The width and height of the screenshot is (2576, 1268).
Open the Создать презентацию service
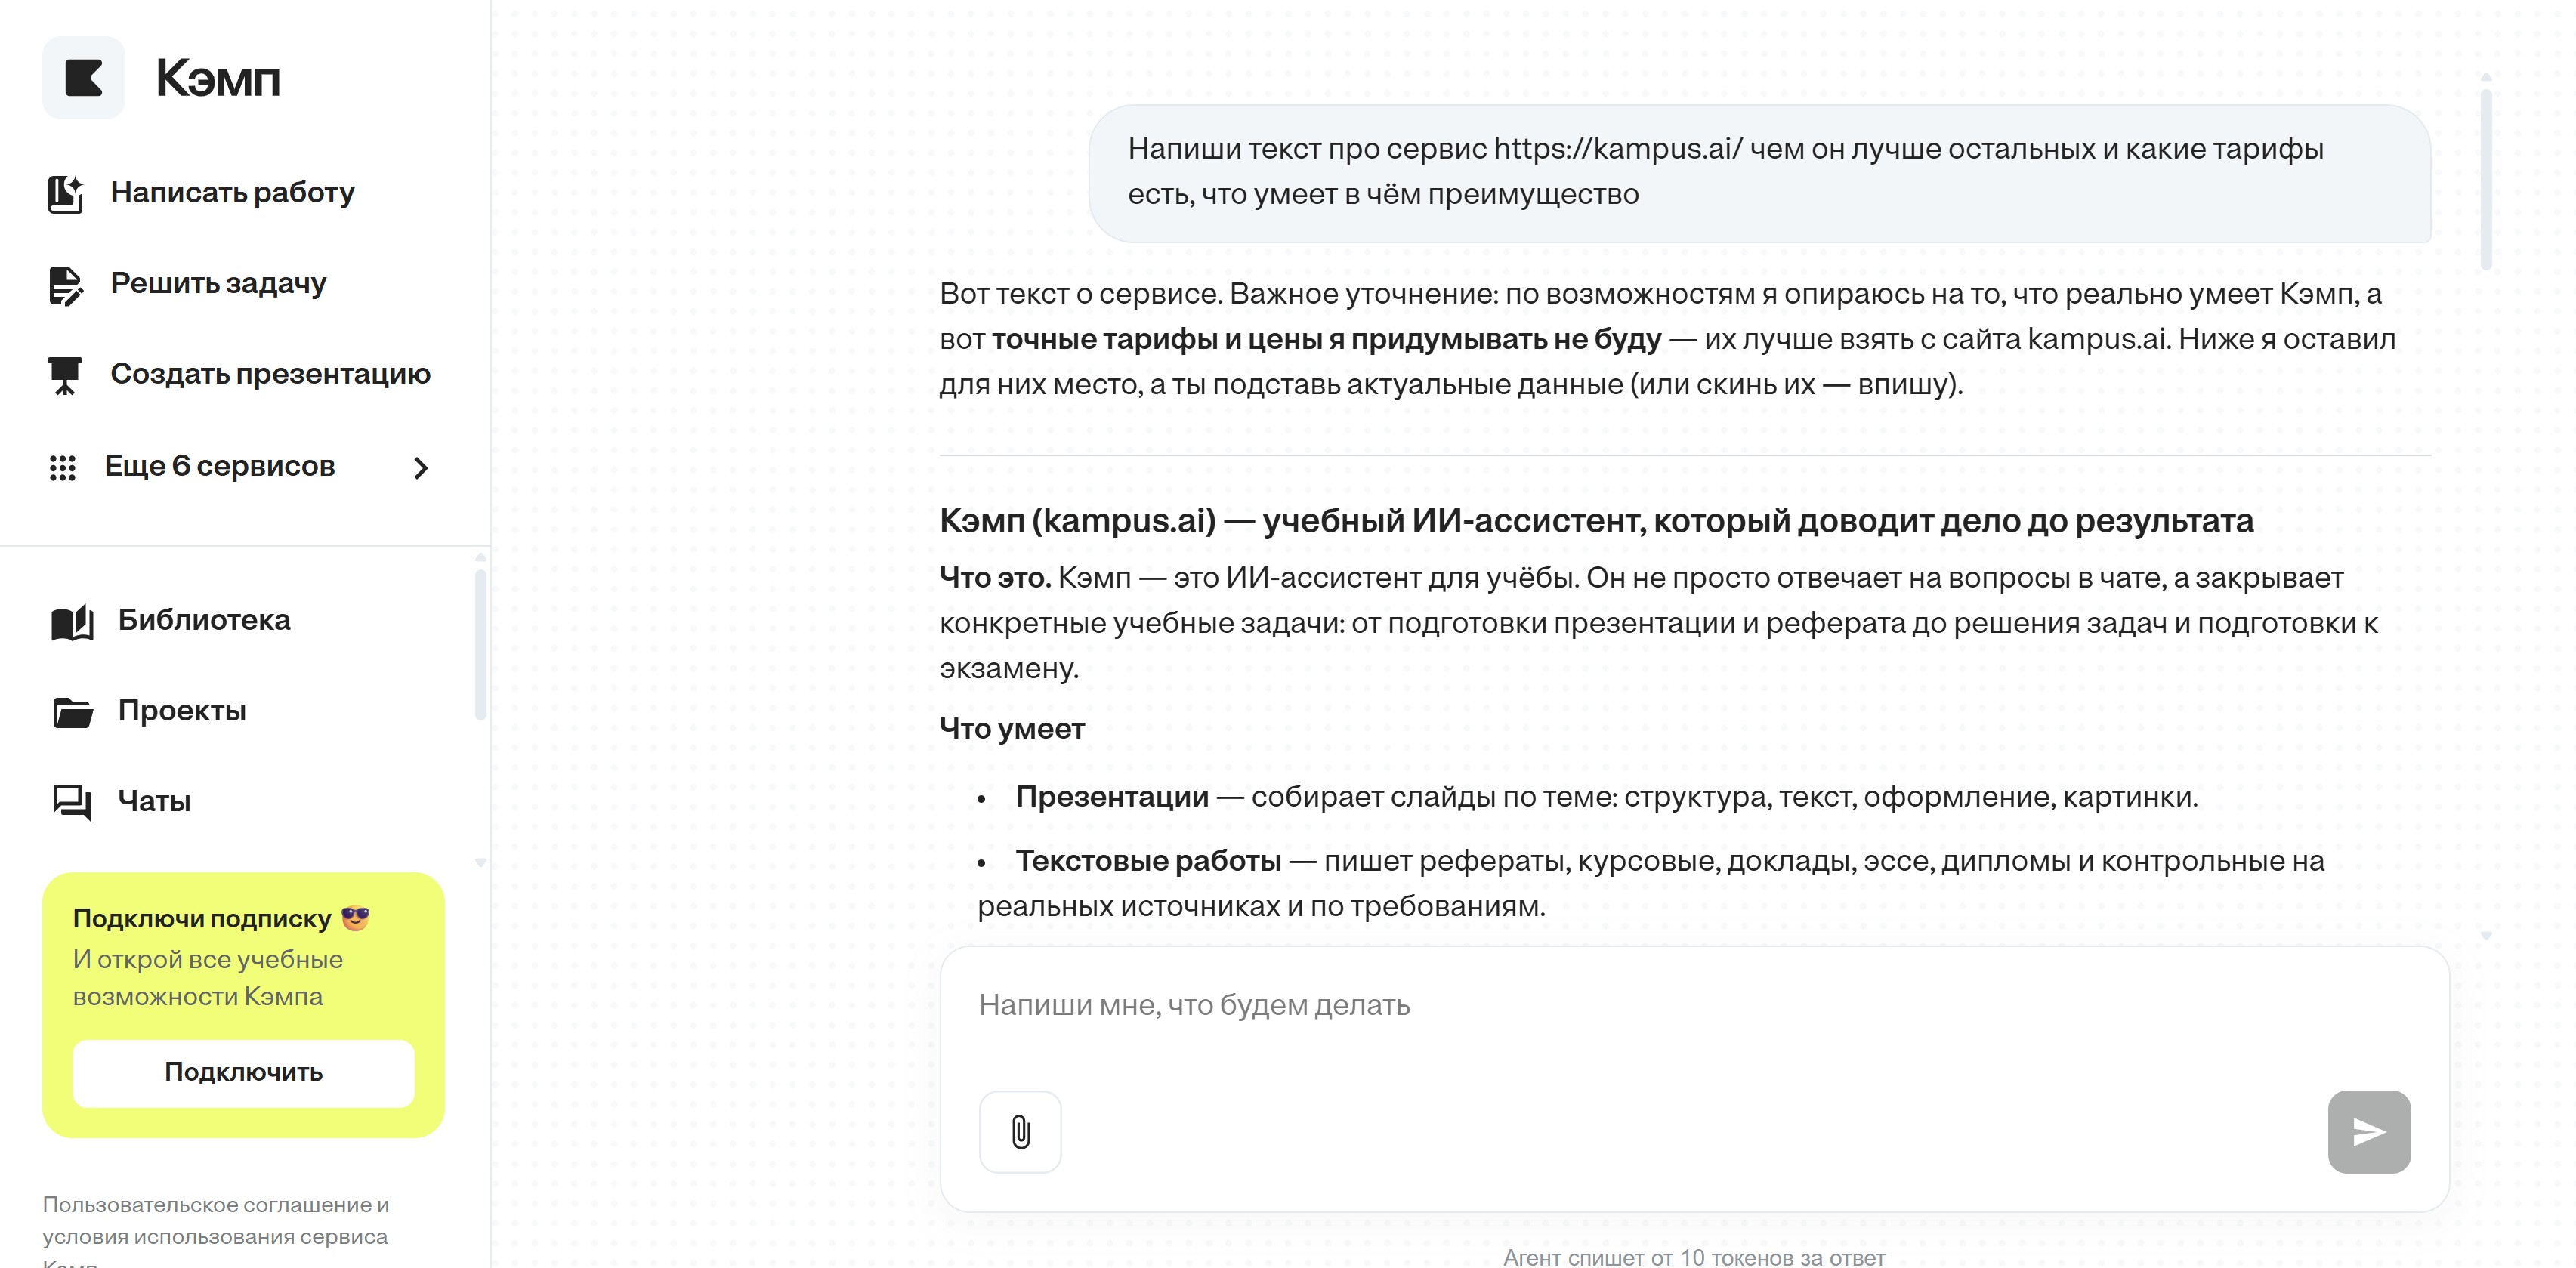pyautogui.click(x=270, y=374)
